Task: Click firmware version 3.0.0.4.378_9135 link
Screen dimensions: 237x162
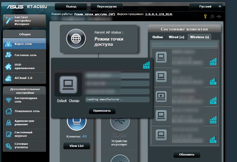Action: click(159, 14)
